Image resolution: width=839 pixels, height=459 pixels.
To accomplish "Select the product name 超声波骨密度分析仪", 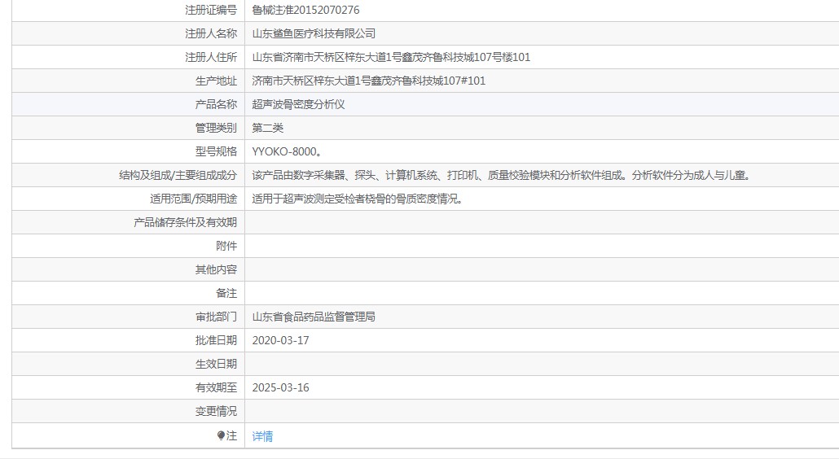I will coord(298,104).
